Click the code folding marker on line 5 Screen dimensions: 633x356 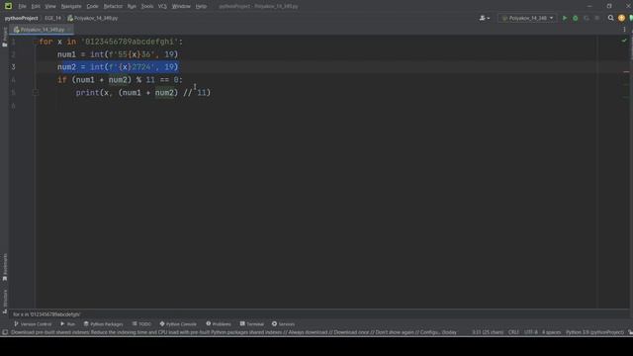coord(36,93)
